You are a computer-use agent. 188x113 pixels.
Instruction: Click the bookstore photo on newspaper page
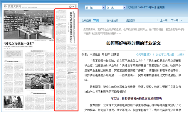click(29, 25)
